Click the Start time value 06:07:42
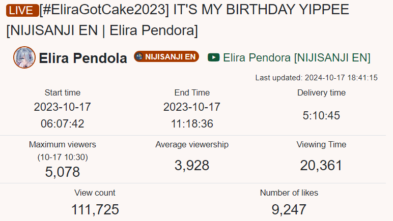The height and width of the screenshot is (221, 393). [x=63, y=123]
